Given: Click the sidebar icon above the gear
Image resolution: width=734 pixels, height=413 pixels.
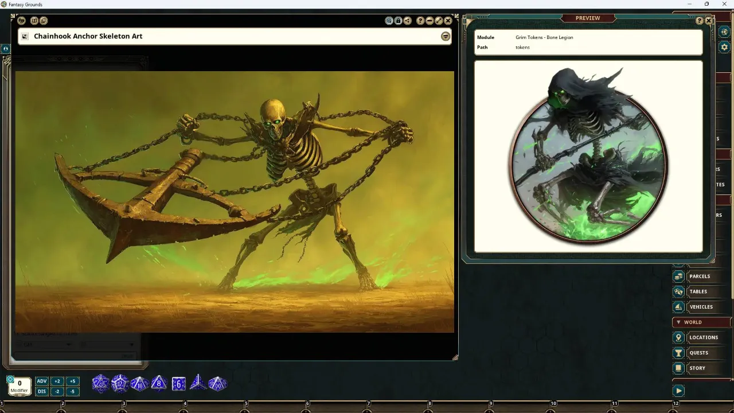Looking at the screenshot, I should click(x=724, y=32).
